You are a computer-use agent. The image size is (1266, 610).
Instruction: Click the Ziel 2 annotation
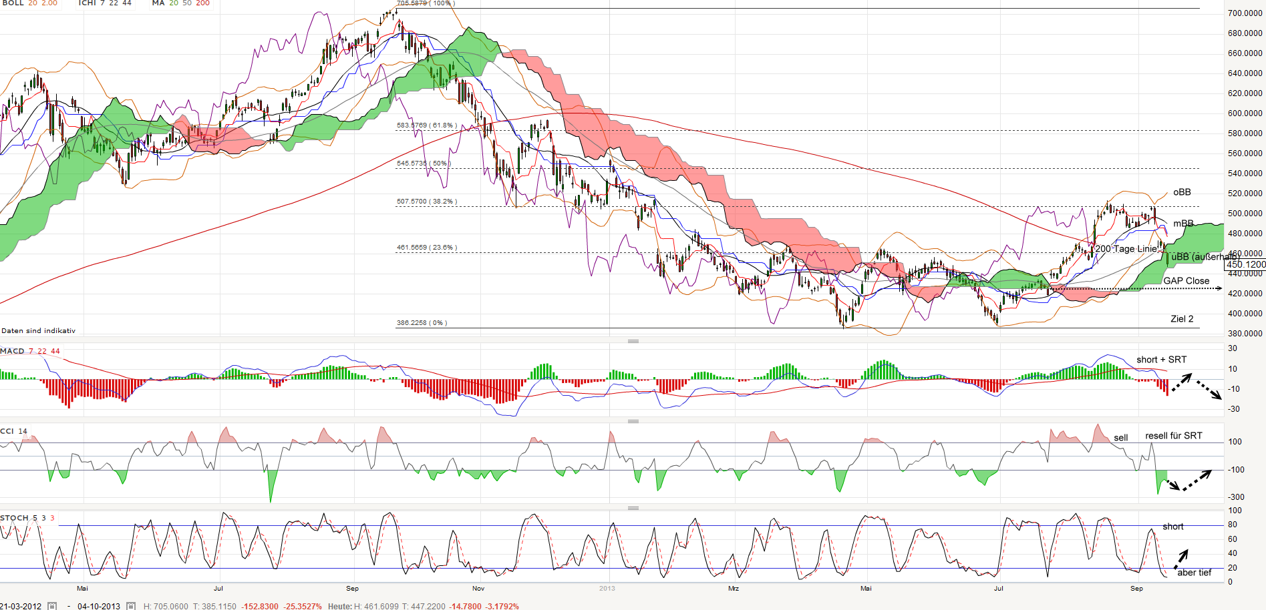click(x=1182, y=319)
